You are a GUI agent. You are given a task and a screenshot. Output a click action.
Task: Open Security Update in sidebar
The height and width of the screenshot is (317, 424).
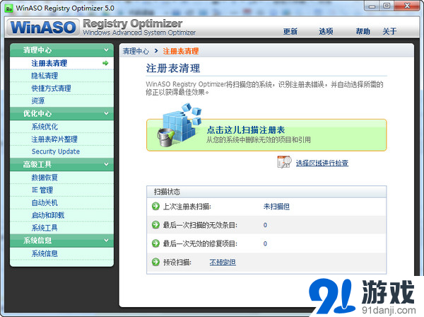click(62, 151)
